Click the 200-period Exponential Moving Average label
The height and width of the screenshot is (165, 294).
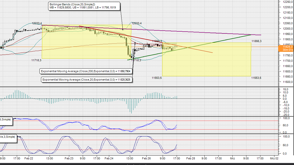click(86, 71)
